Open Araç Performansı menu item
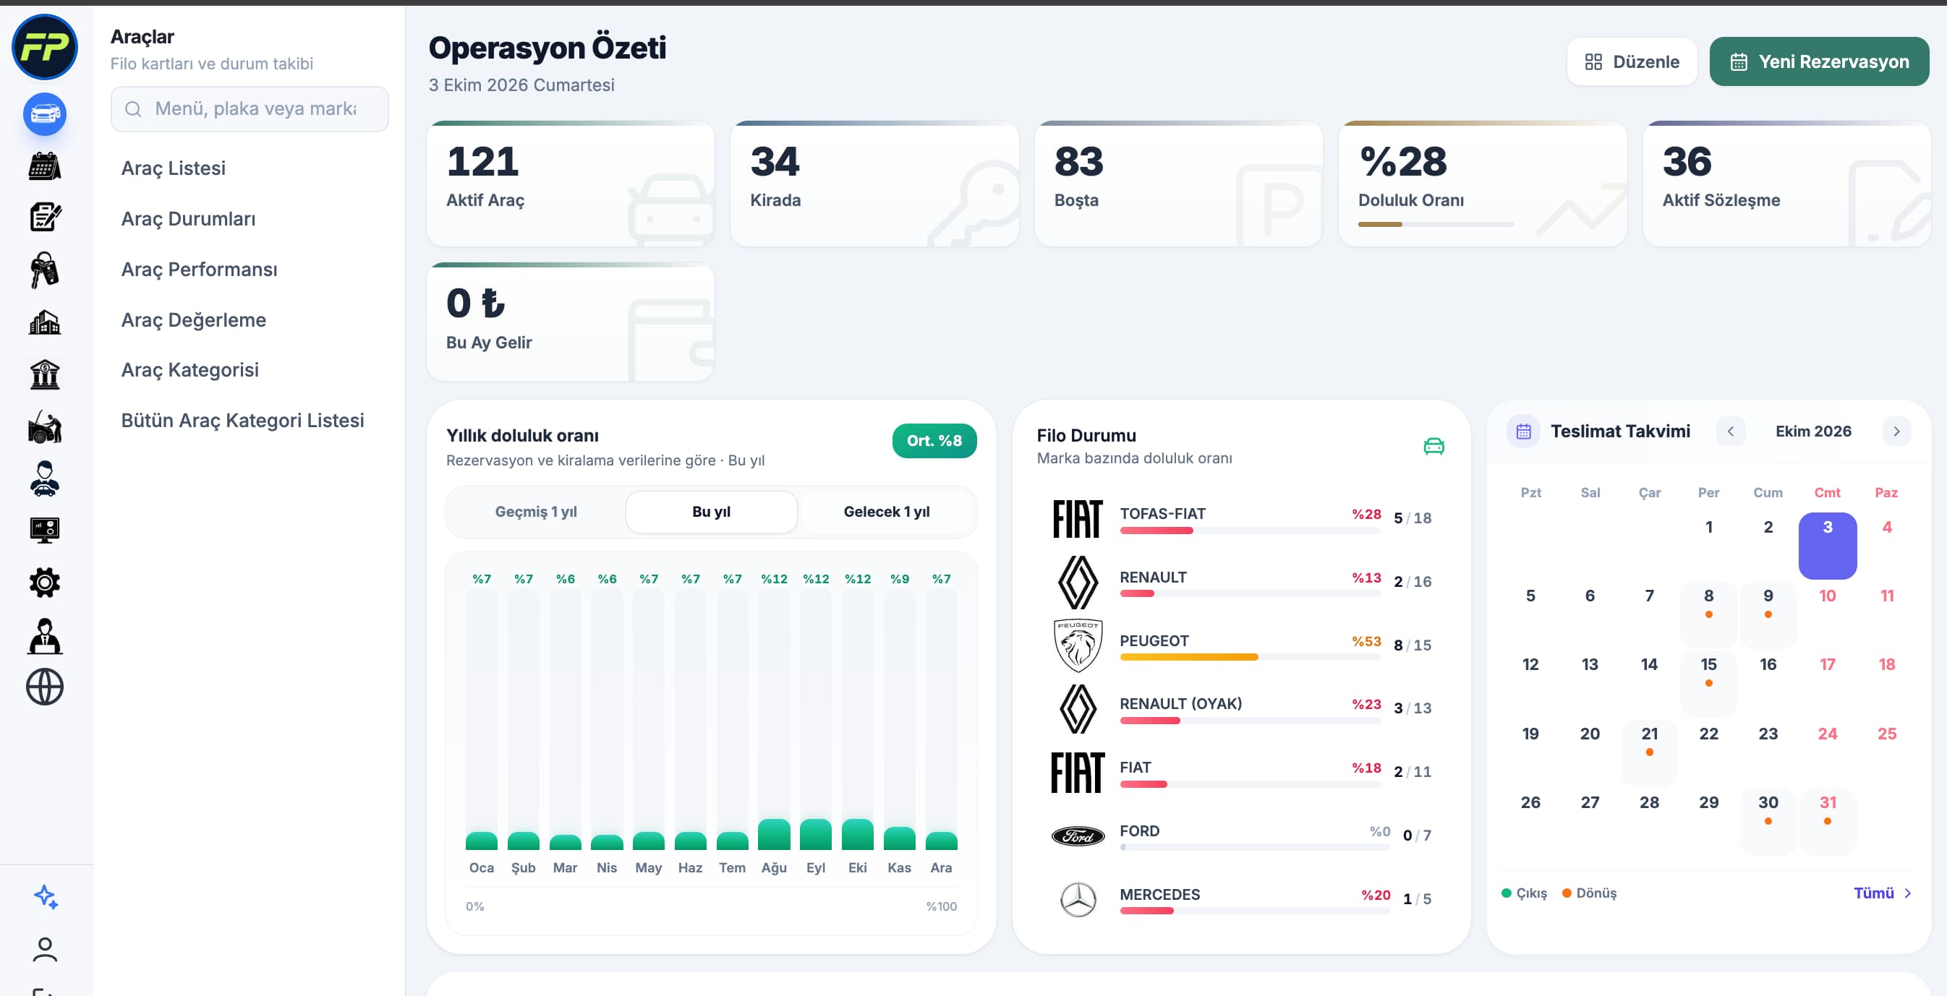This screenshot has width=1947, height=996. tap(199, 269)
